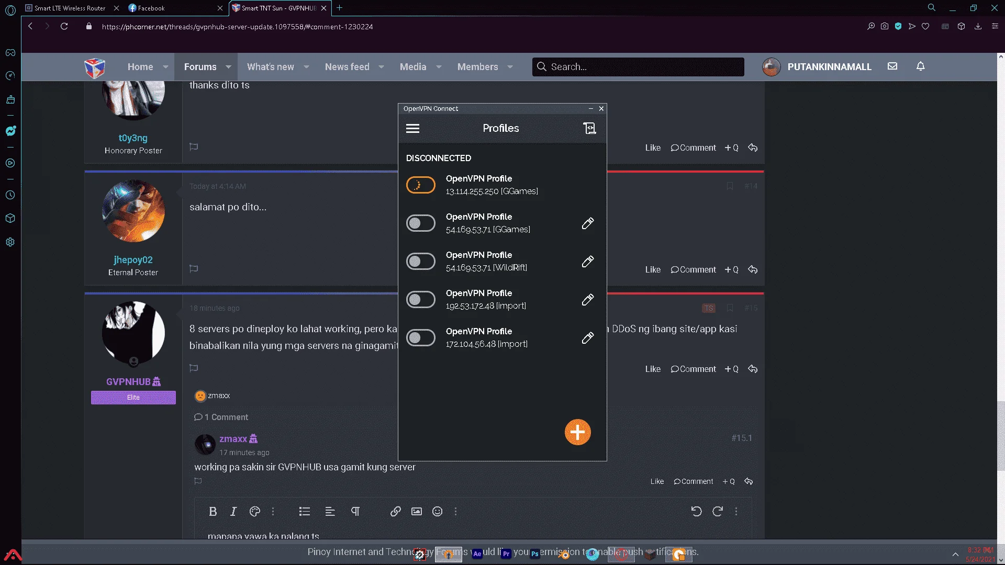The image size is (1005, 565).
Task: Open the OpenVPN hamburger menu
Action: tap(412, 128)
